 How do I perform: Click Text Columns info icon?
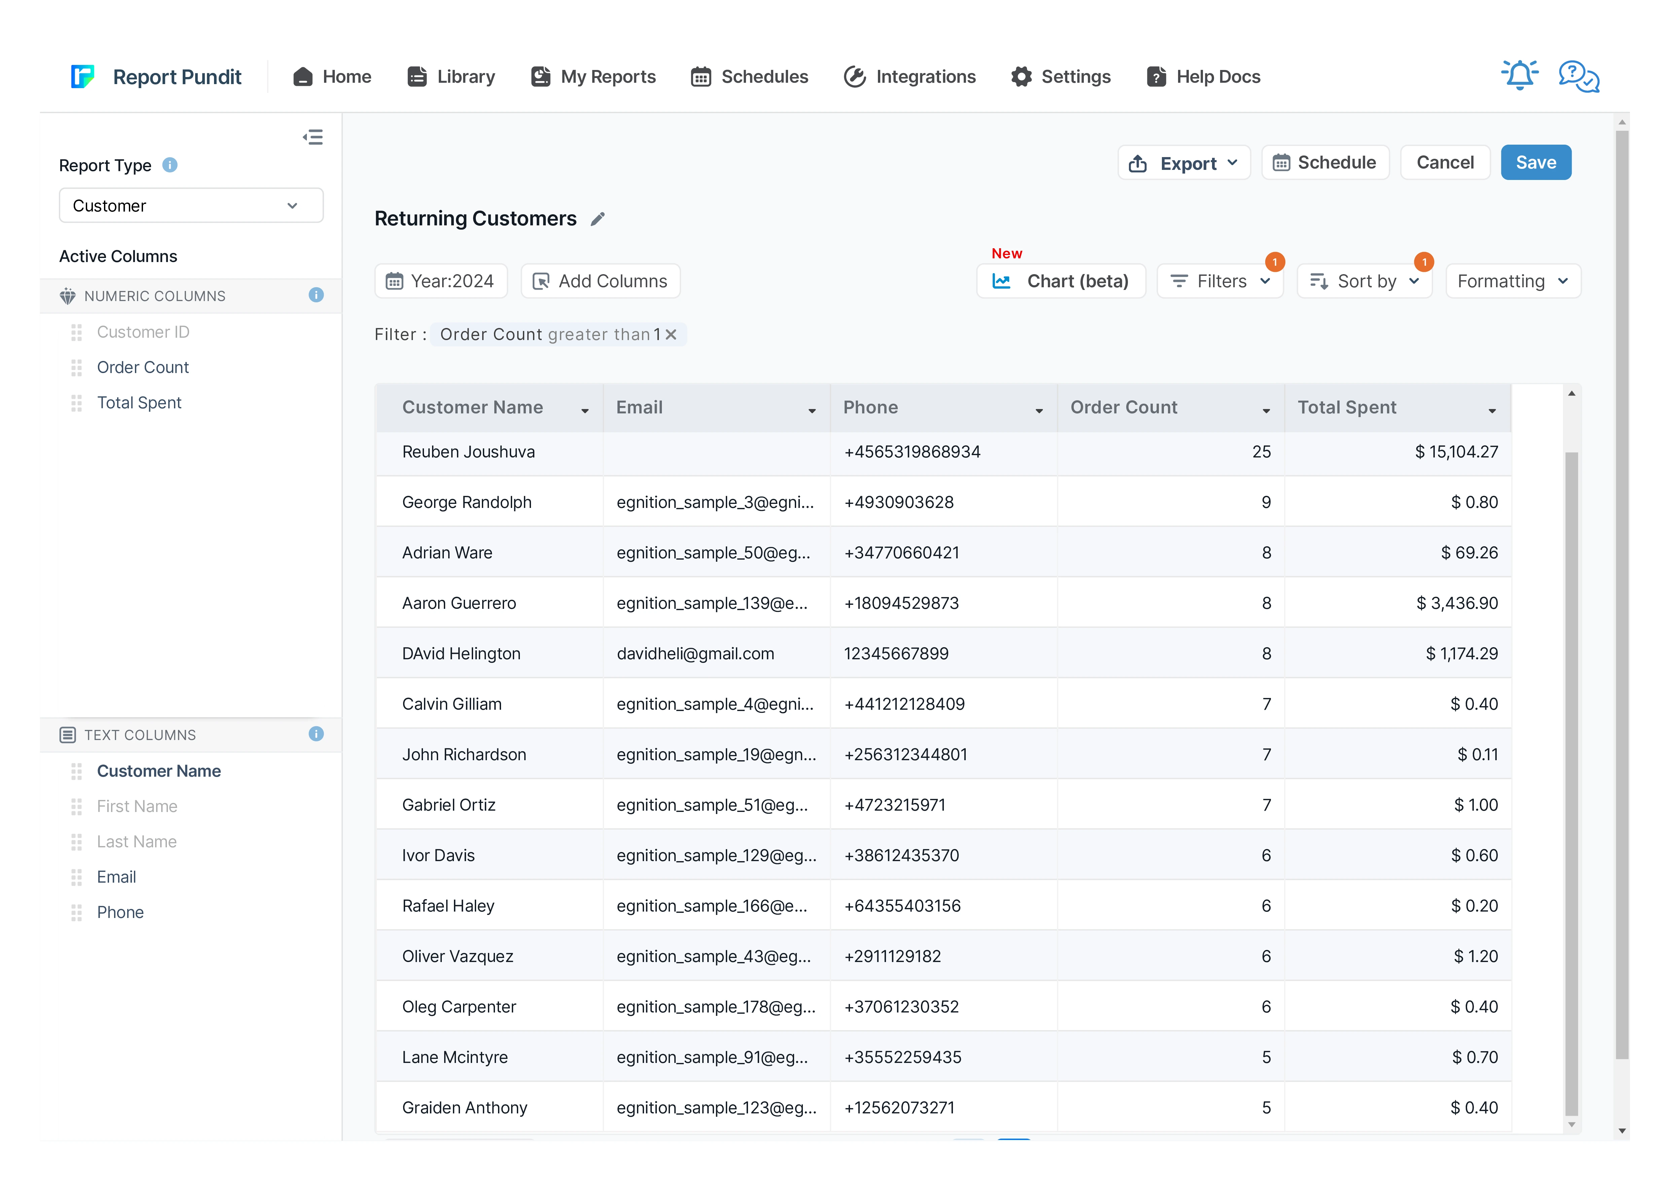click(x=316, y=734)
